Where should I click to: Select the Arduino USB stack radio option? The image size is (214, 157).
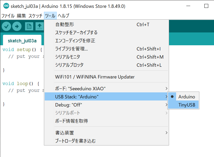(x=183, y=97)
